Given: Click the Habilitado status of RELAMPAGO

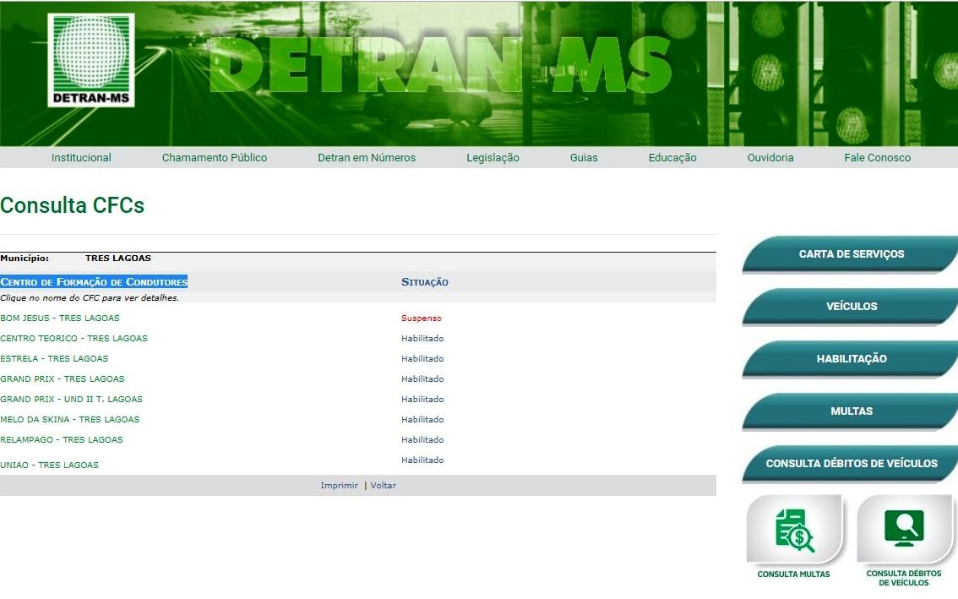Looking at the screenshot, I should pyautogui.click(x=422, y=439).
